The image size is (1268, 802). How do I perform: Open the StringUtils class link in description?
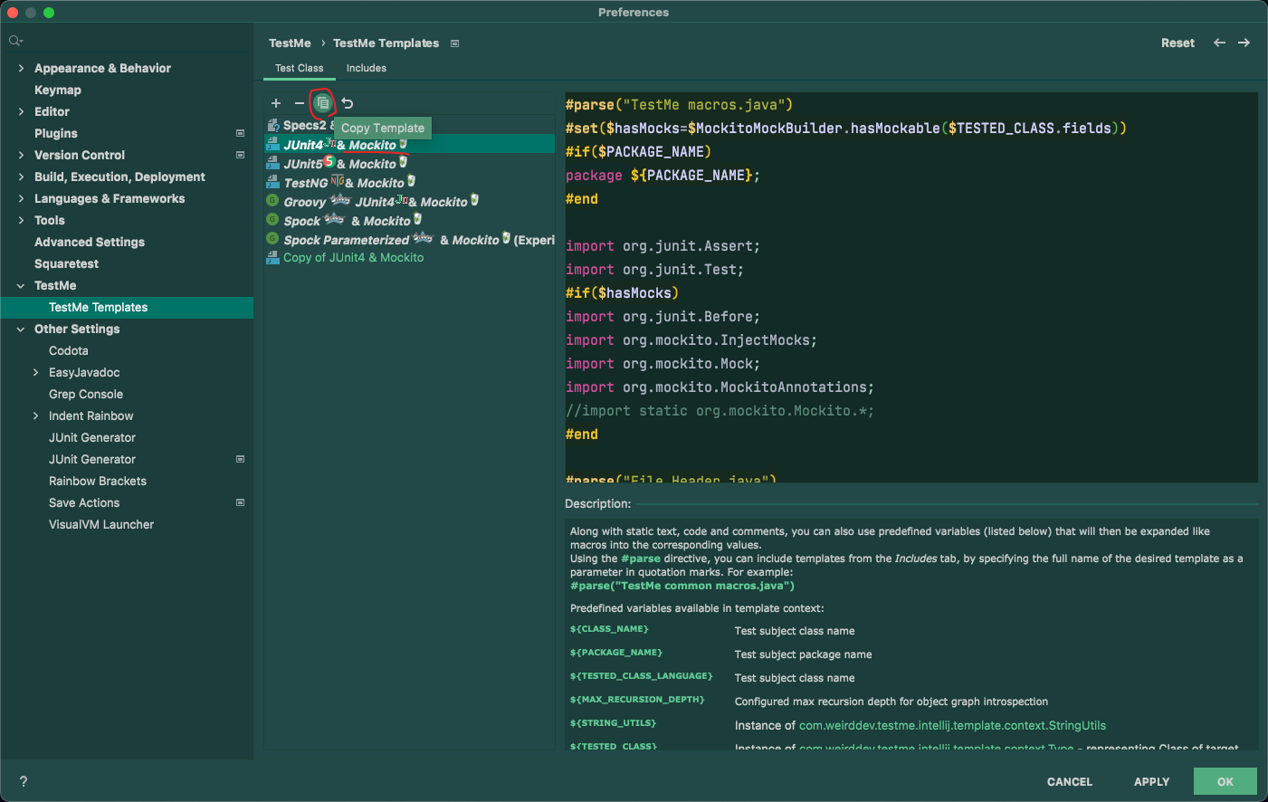(952, 725)
